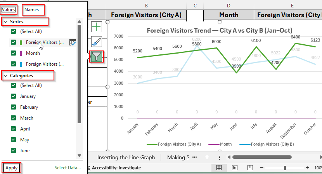This screenshot has height=174, width=322.
Task: Click the filter list scroll down arrow
Action: click(79, 155)
